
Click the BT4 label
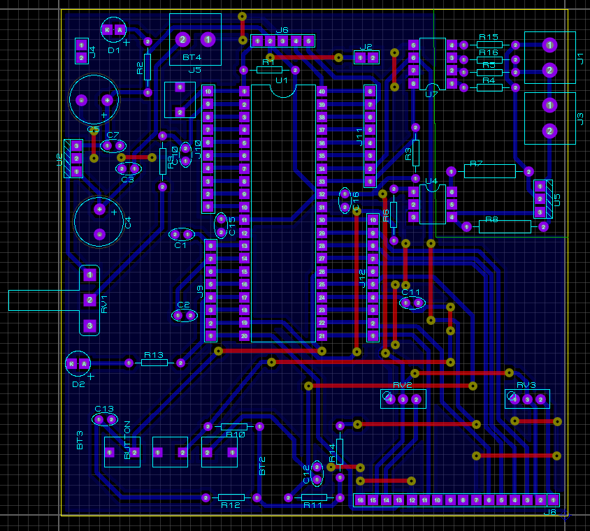[x=192, y=57]
